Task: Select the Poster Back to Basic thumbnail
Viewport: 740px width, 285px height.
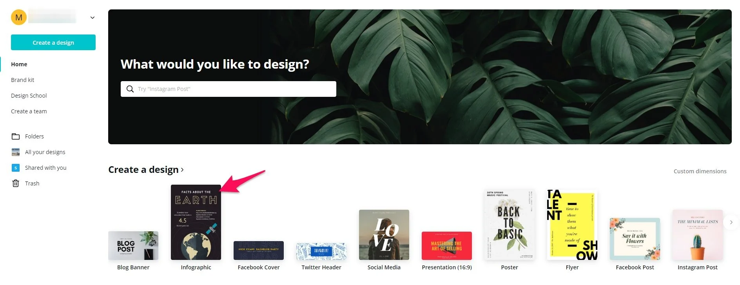Action: point(510,225)
